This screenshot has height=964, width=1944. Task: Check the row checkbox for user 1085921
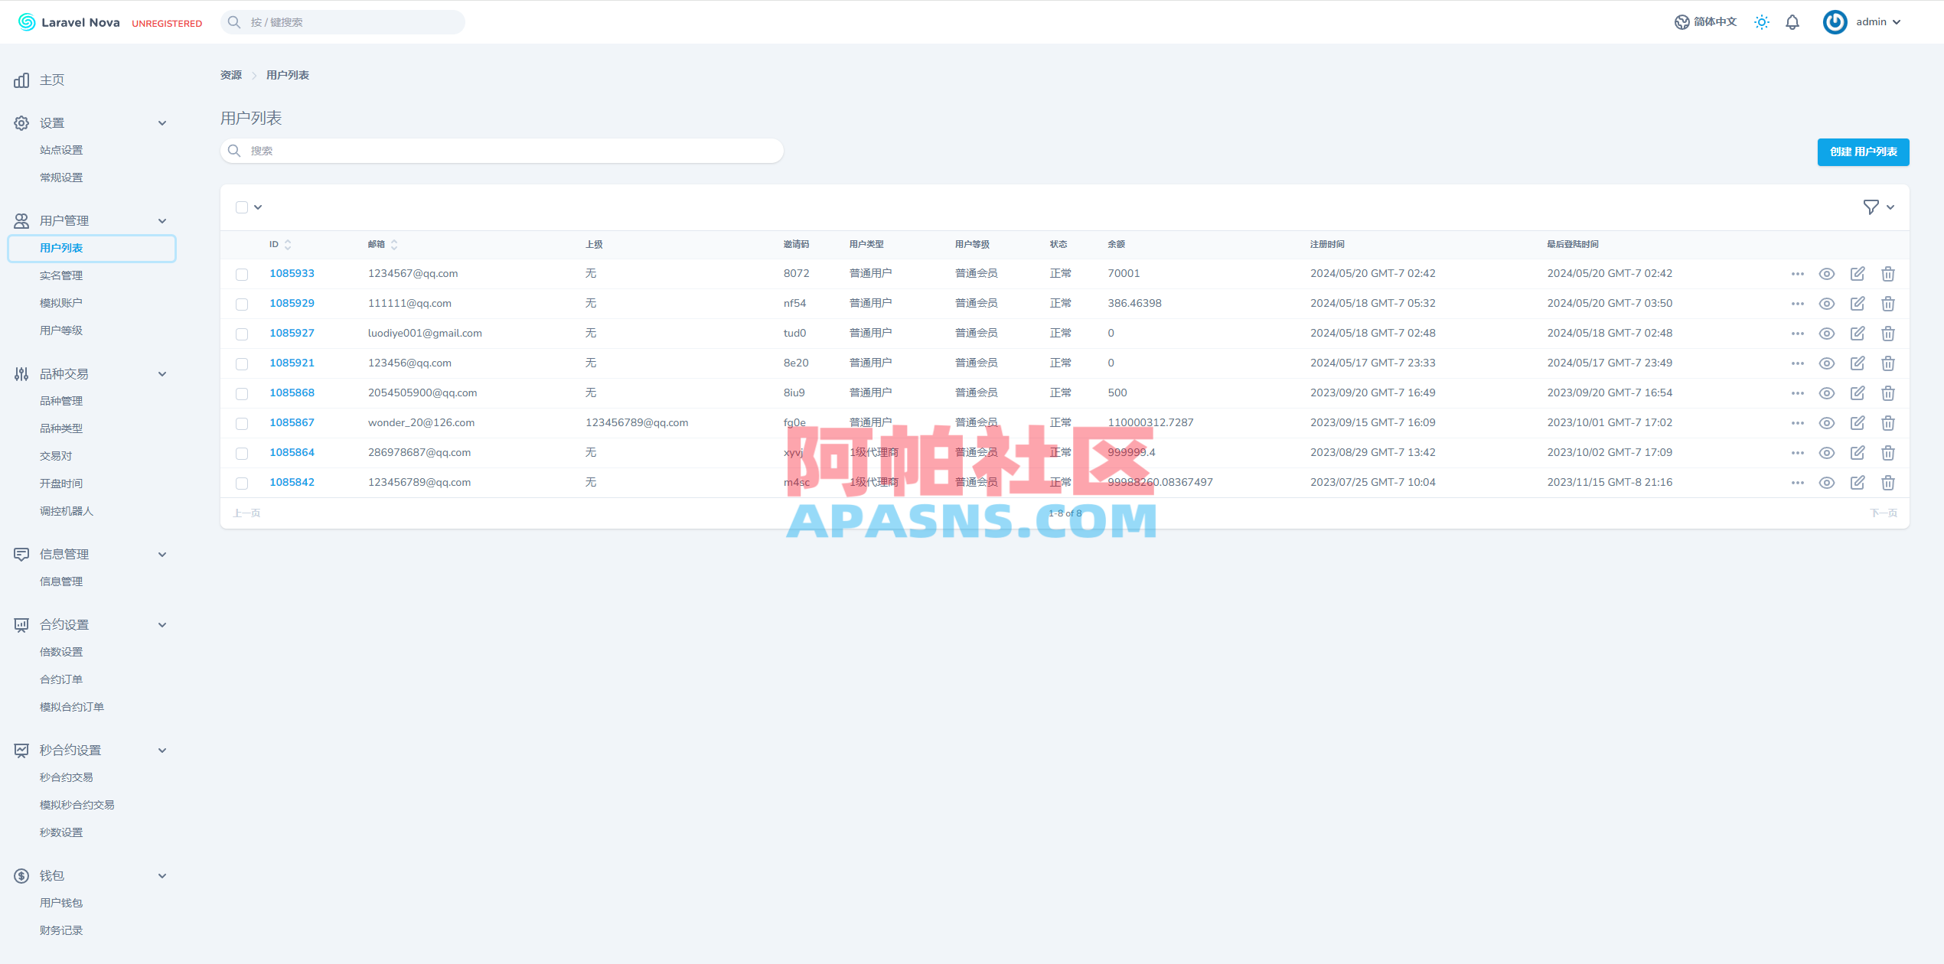pos(242,363)
